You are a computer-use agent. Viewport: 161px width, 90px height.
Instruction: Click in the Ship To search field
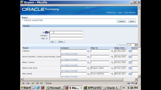tap(66, 38)
